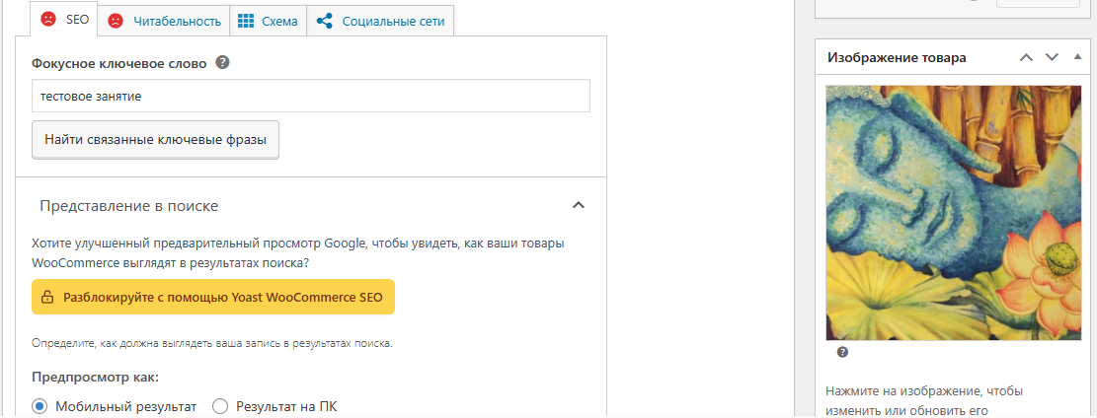Select the Результат на ПК preview option
The height and width of the screenshot is (418, 1097).
[220, 406]
